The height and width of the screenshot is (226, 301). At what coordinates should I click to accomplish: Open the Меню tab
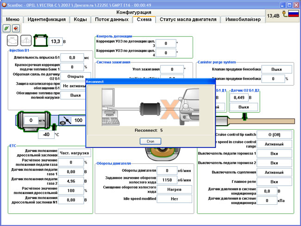[x=12, y=19]
